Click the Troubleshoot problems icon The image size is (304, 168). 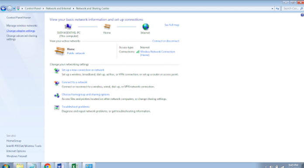pyautogui.click(x=57, y=107)
